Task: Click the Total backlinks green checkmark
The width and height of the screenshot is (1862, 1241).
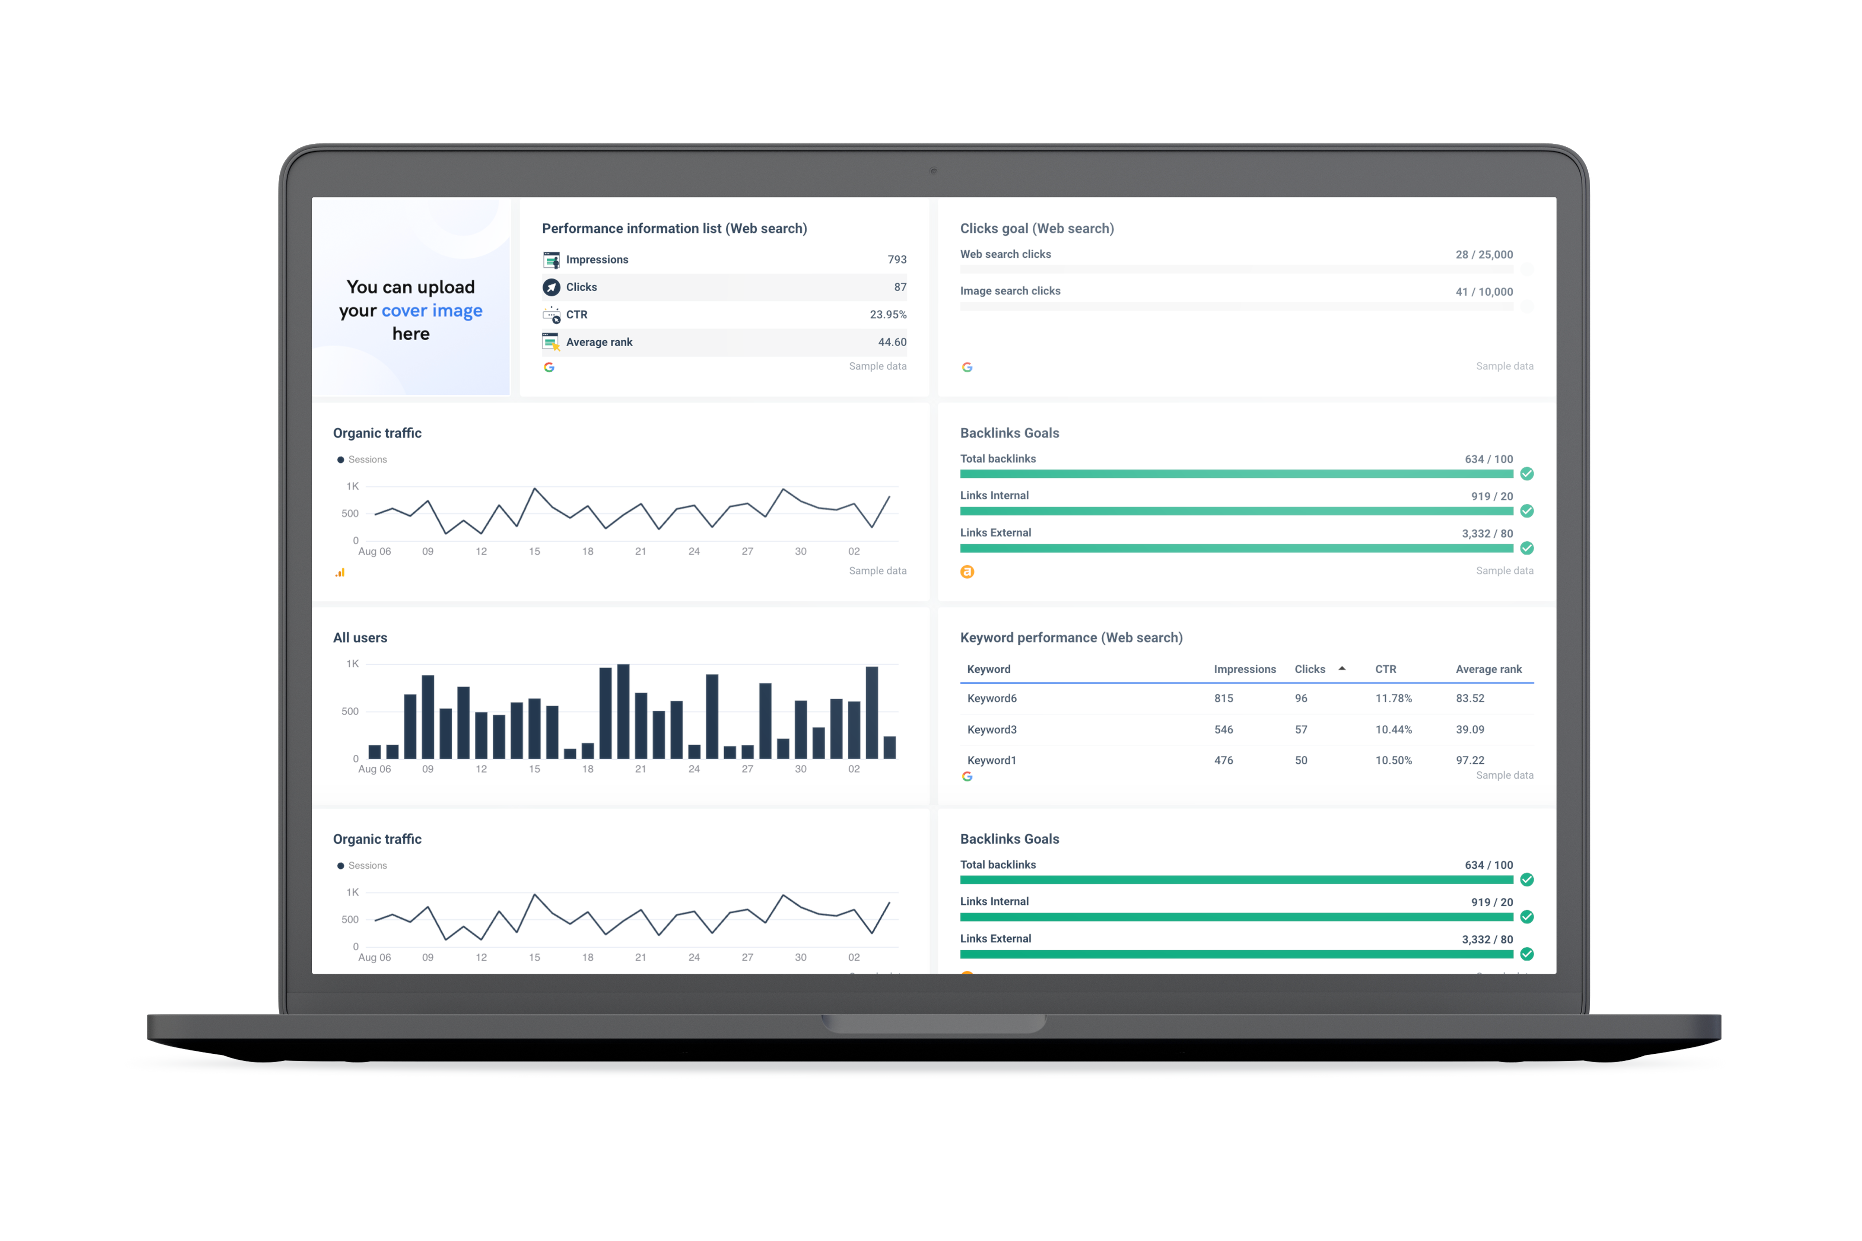Action: click(1526, 473)
